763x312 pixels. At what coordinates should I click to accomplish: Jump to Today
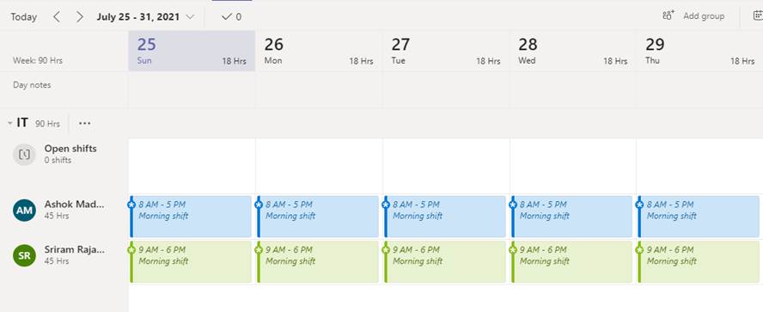[24, 17]
